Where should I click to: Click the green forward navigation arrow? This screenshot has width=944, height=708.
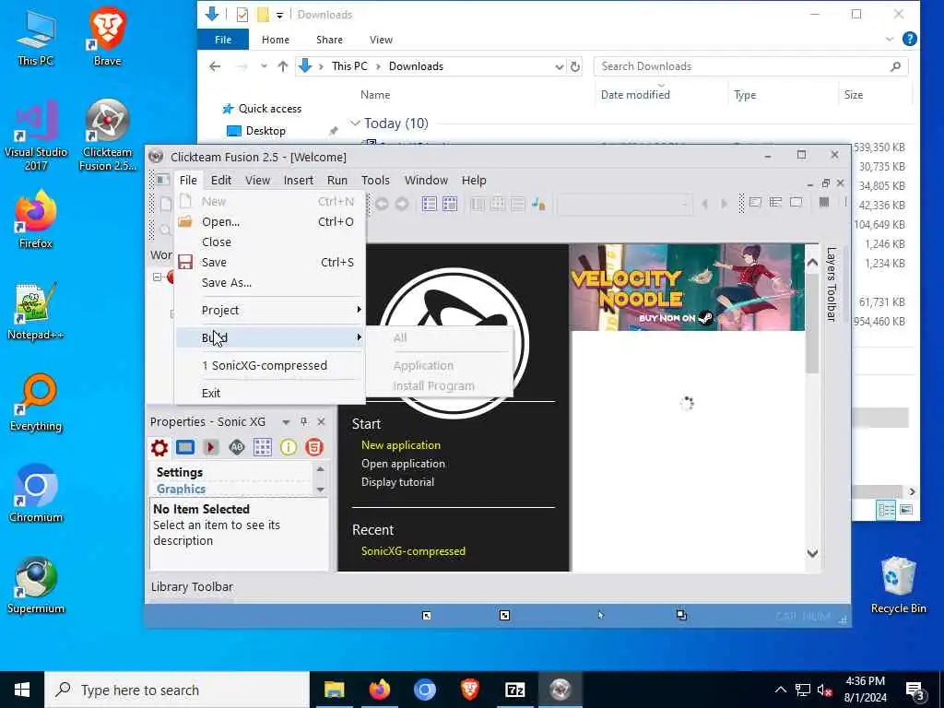click(402, 204)
